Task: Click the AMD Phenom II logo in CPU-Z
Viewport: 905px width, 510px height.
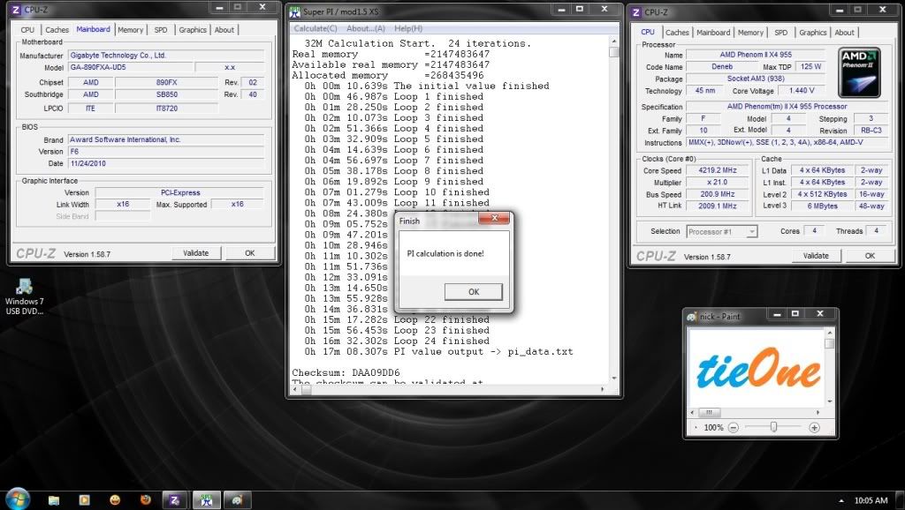Action: coord(859,72)
